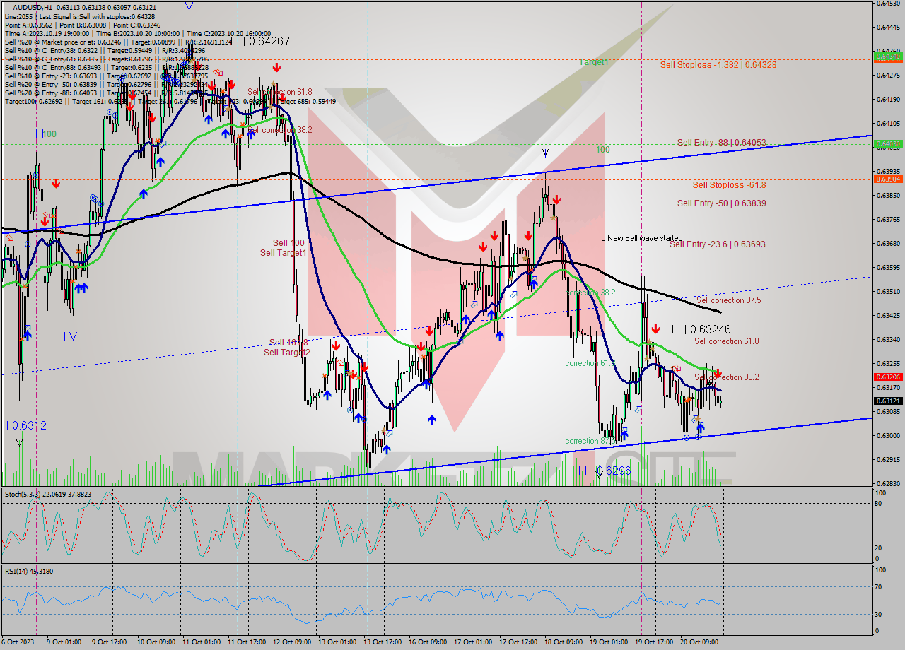Click the '0 New Sell wave started' note
This screenshot has height=650, width=905.
click(642, 238)
